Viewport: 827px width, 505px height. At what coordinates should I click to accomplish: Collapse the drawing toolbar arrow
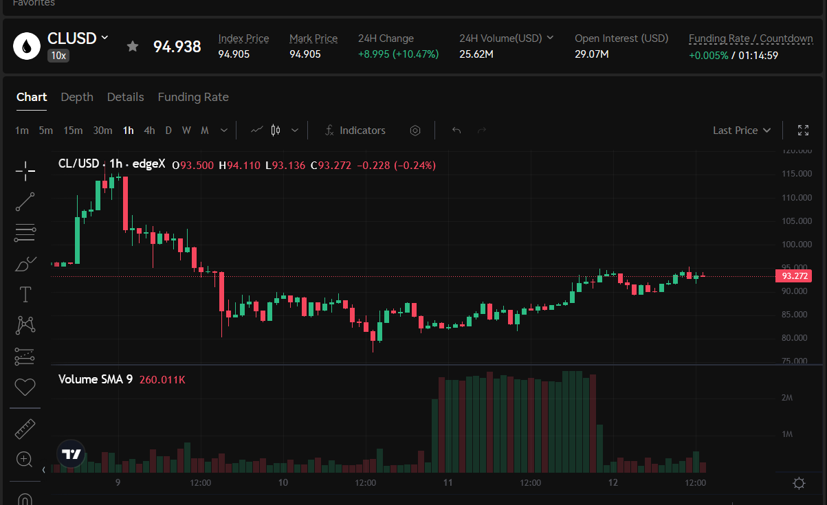tap(44, 470)
